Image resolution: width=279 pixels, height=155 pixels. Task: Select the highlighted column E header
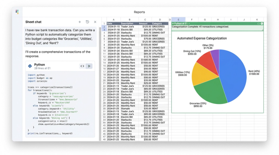pos(178,20)
